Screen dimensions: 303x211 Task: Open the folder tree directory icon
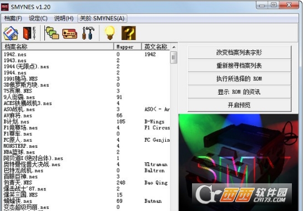click(52, 33)
